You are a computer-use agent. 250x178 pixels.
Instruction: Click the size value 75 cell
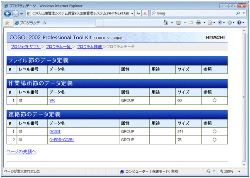coord(189,140)
